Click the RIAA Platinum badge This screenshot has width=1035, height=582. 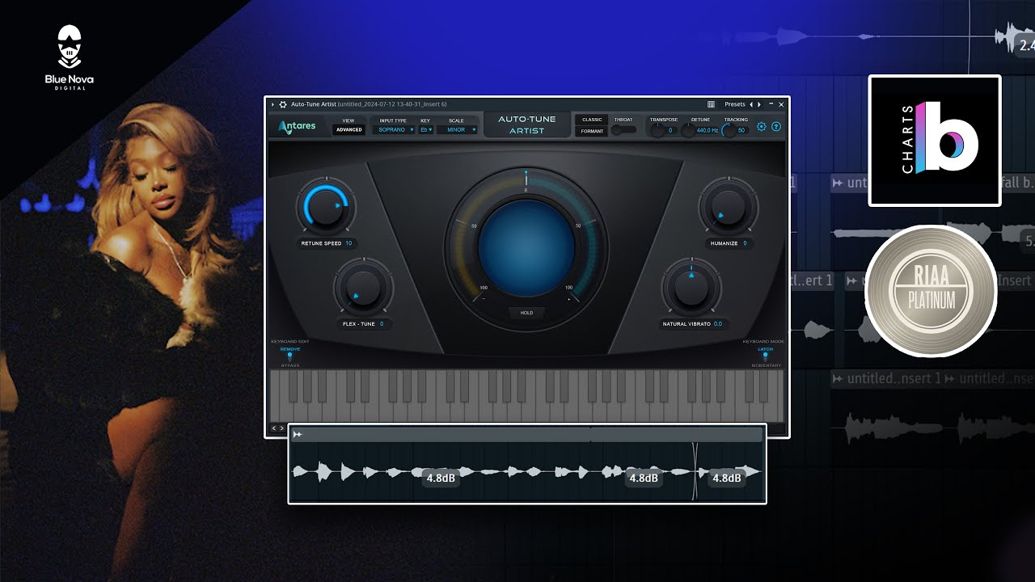click(x=931, y=292)
